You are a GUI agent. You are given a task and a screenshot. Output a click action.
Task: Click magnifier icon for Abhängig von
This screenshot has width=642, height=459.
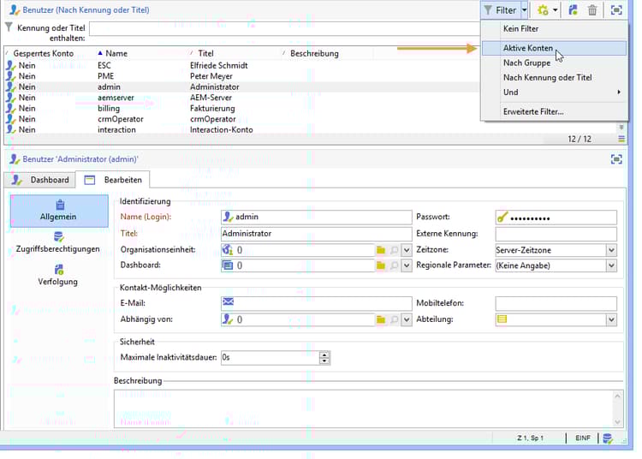[x=394, y=319]
